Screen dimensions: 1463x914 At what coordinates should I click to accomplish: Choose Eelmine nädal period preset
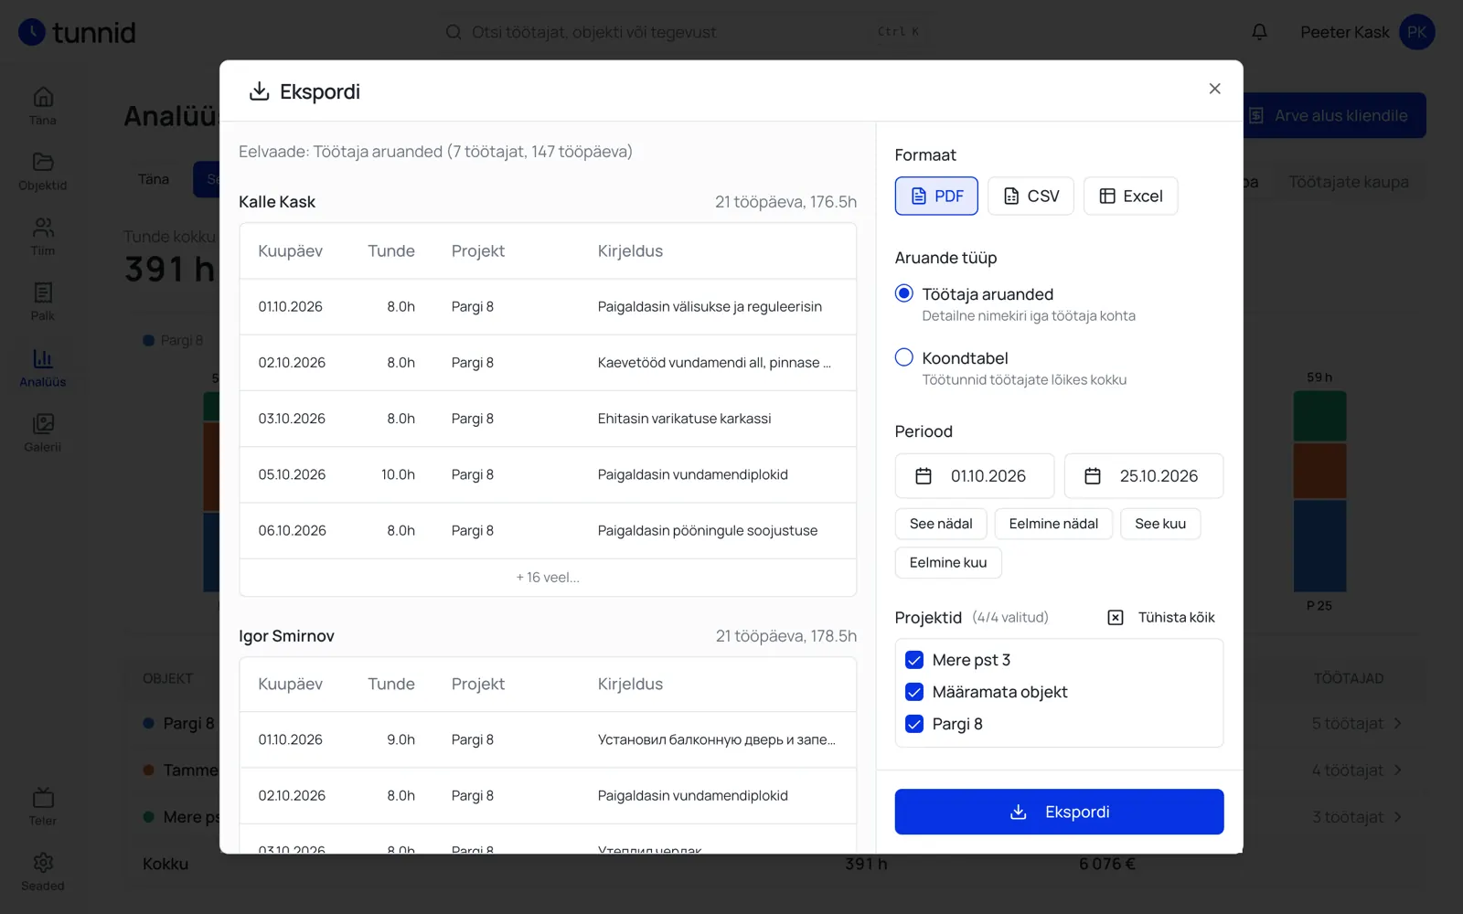click(x=1053, y=524)
